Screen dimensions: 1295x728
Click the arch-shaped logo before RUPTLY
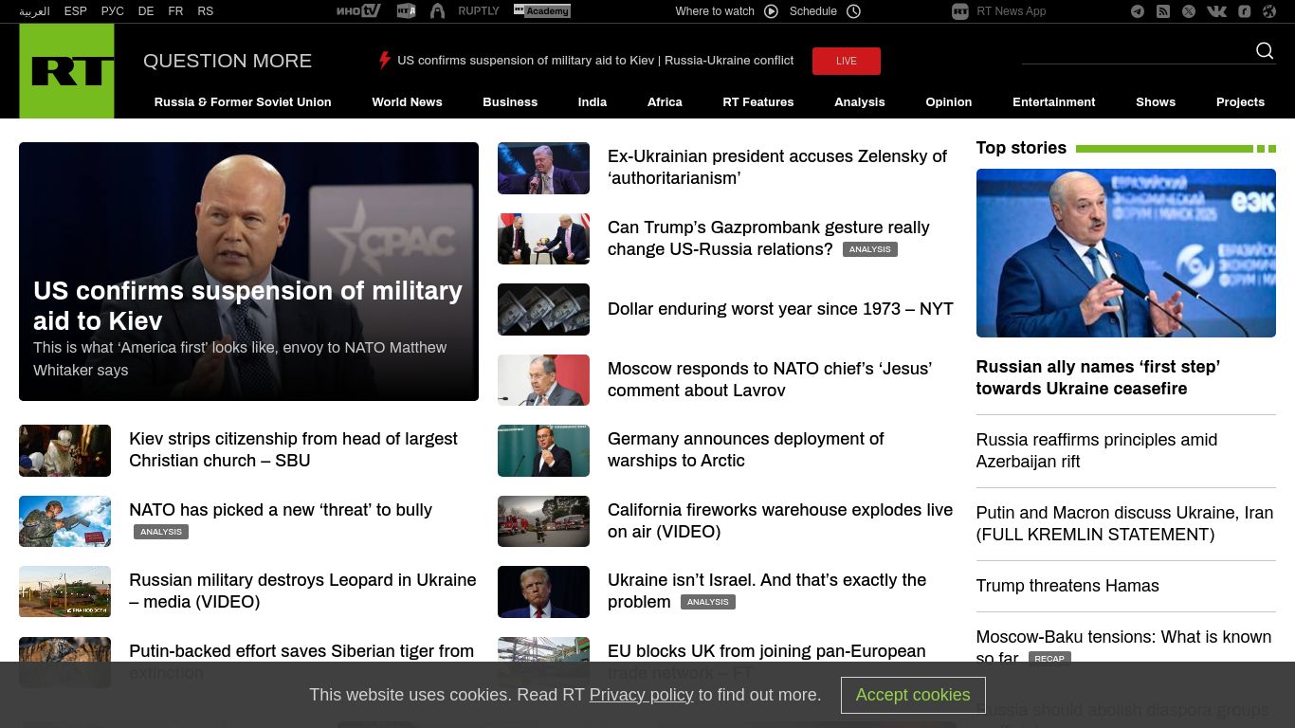click(x=437, y=11)
